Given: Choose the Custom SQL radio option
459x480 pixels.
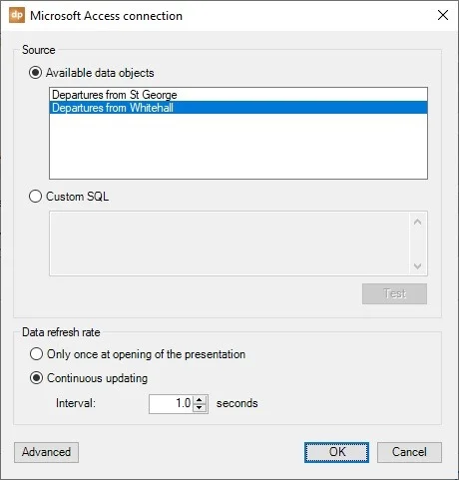Looking at the screenshot, I should click(x=35, y=197).
